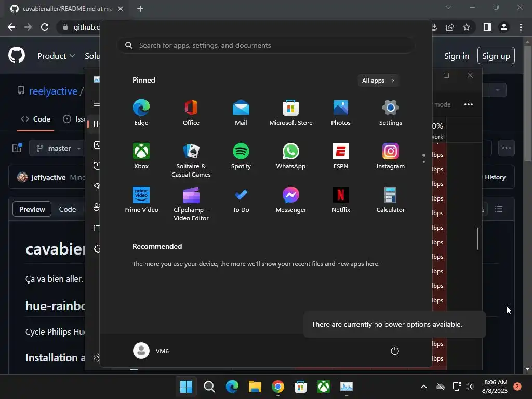Viewport: 532px width, 399px height.
Task: Go back in Chrome
Action: point(11,27)
